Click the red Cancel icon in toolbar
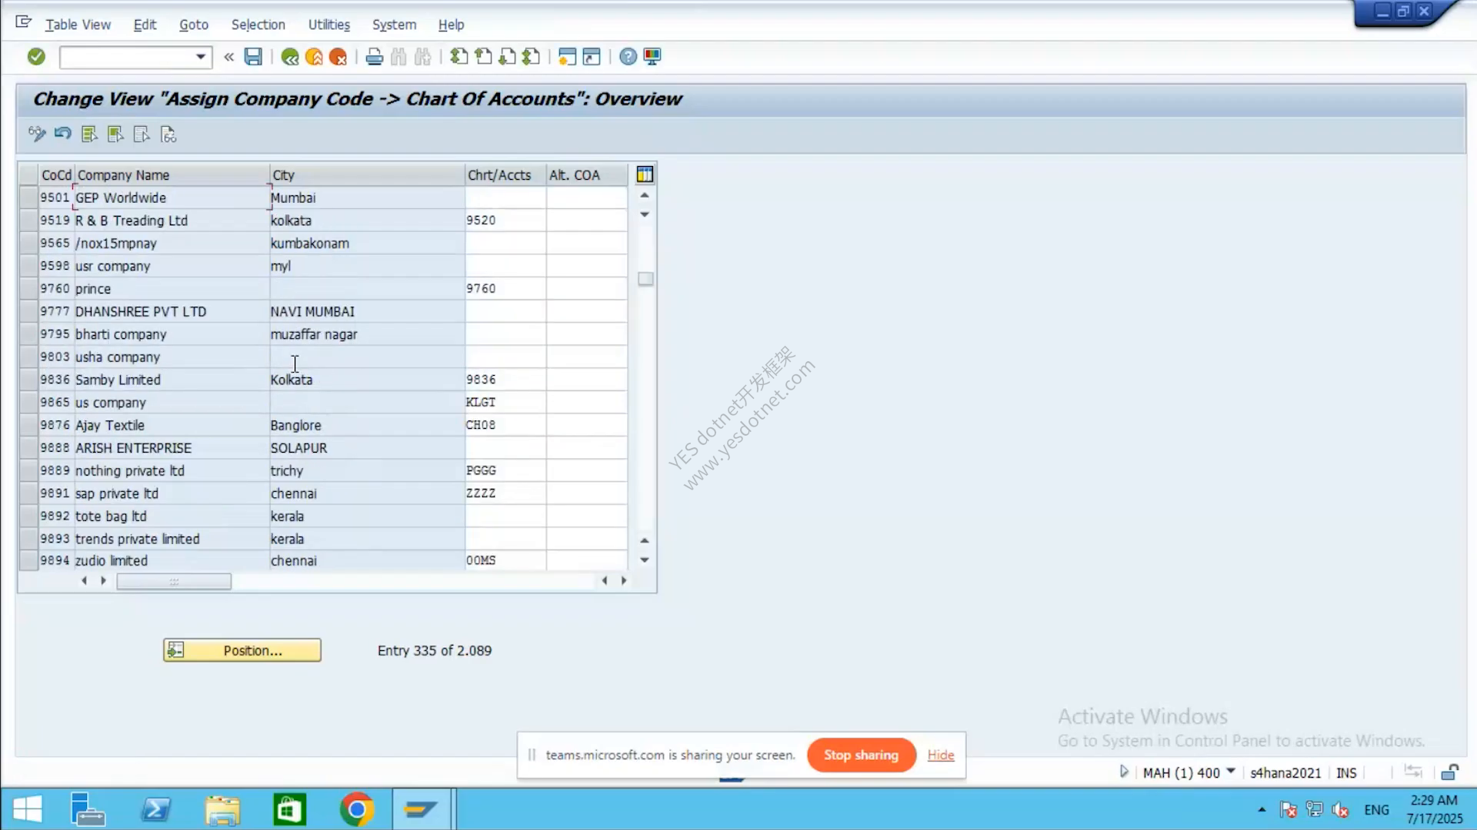Viewport: 1477px width, 830px height. pyautogui.click(x=338, y=56)
